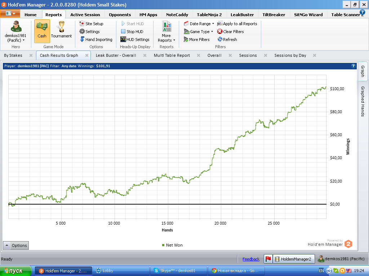Select Leak Buster - Overall report tab
This screenshot has width=369, height=276.
click(x=116, y=55)
